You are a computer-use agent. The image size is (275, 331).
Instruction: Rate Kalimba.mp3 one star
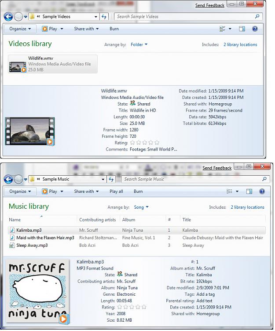coord(119,307)
